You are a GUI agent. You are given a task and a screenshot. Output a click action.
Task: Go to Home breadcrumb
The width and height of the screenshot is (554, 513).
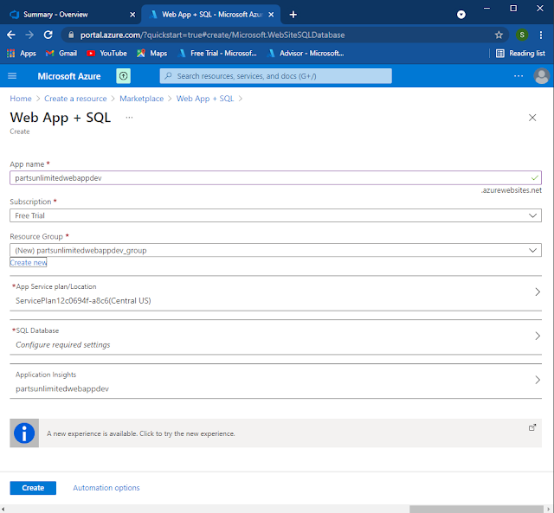click(21, 99)
